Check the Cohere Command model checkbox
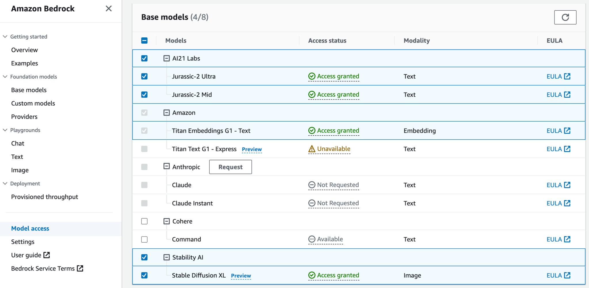Screen dimensions: 589x288 pyautogui.click(x=144, y=239)
